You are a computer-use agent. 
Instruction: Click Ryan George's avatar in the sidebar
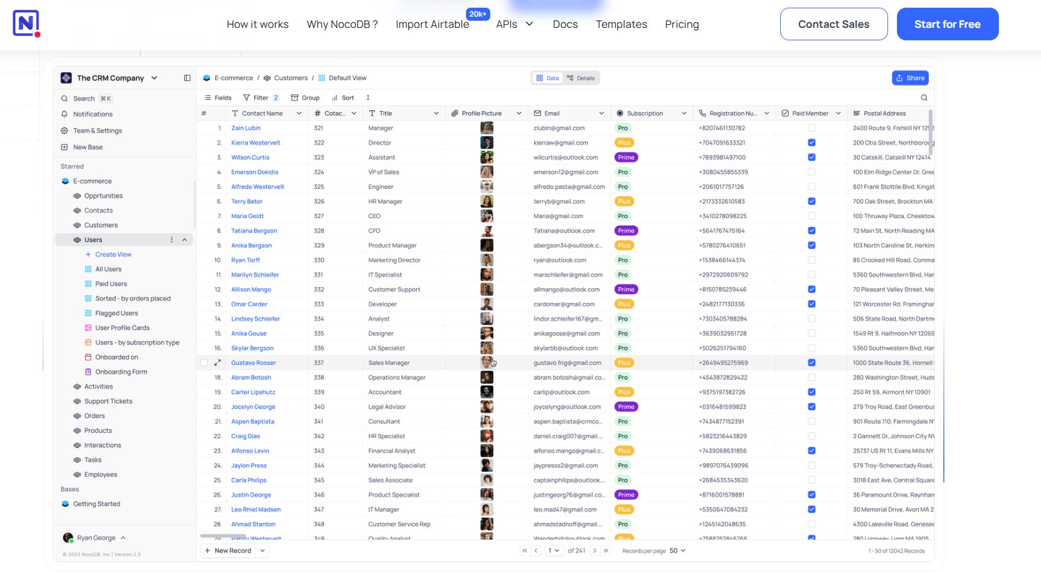tap(68, 538)
